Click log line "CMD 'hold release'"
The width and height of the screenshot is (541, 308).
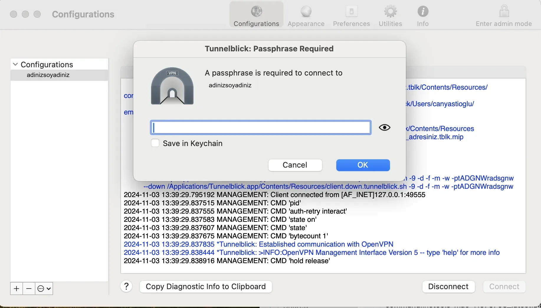tap(227, 261)
